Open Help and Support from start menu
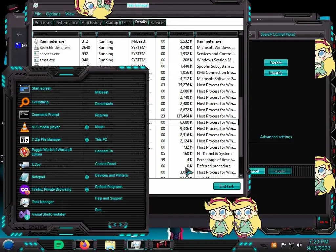This screenshot has width=336, height=252. 109,198
